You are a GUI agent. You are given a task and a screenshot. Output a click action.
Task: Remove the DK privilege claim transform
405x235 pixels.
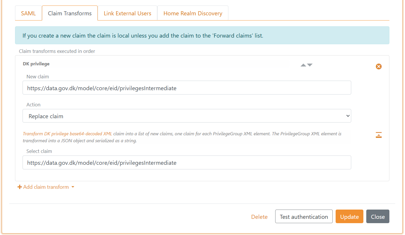(379, 66)
